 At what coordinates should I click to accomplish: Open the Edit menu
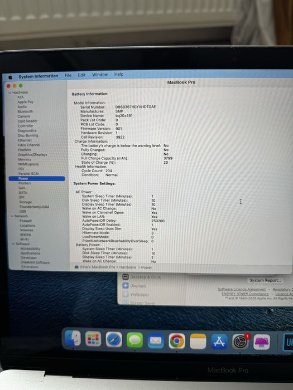pos(81,75)
